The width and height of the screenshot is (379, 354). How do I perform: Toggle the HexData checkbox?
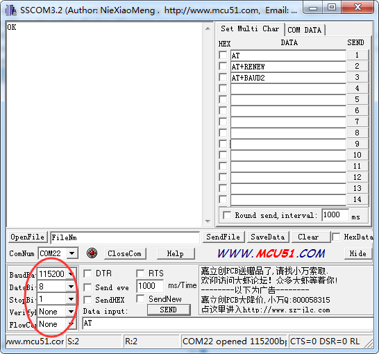(x=336, y=237)
